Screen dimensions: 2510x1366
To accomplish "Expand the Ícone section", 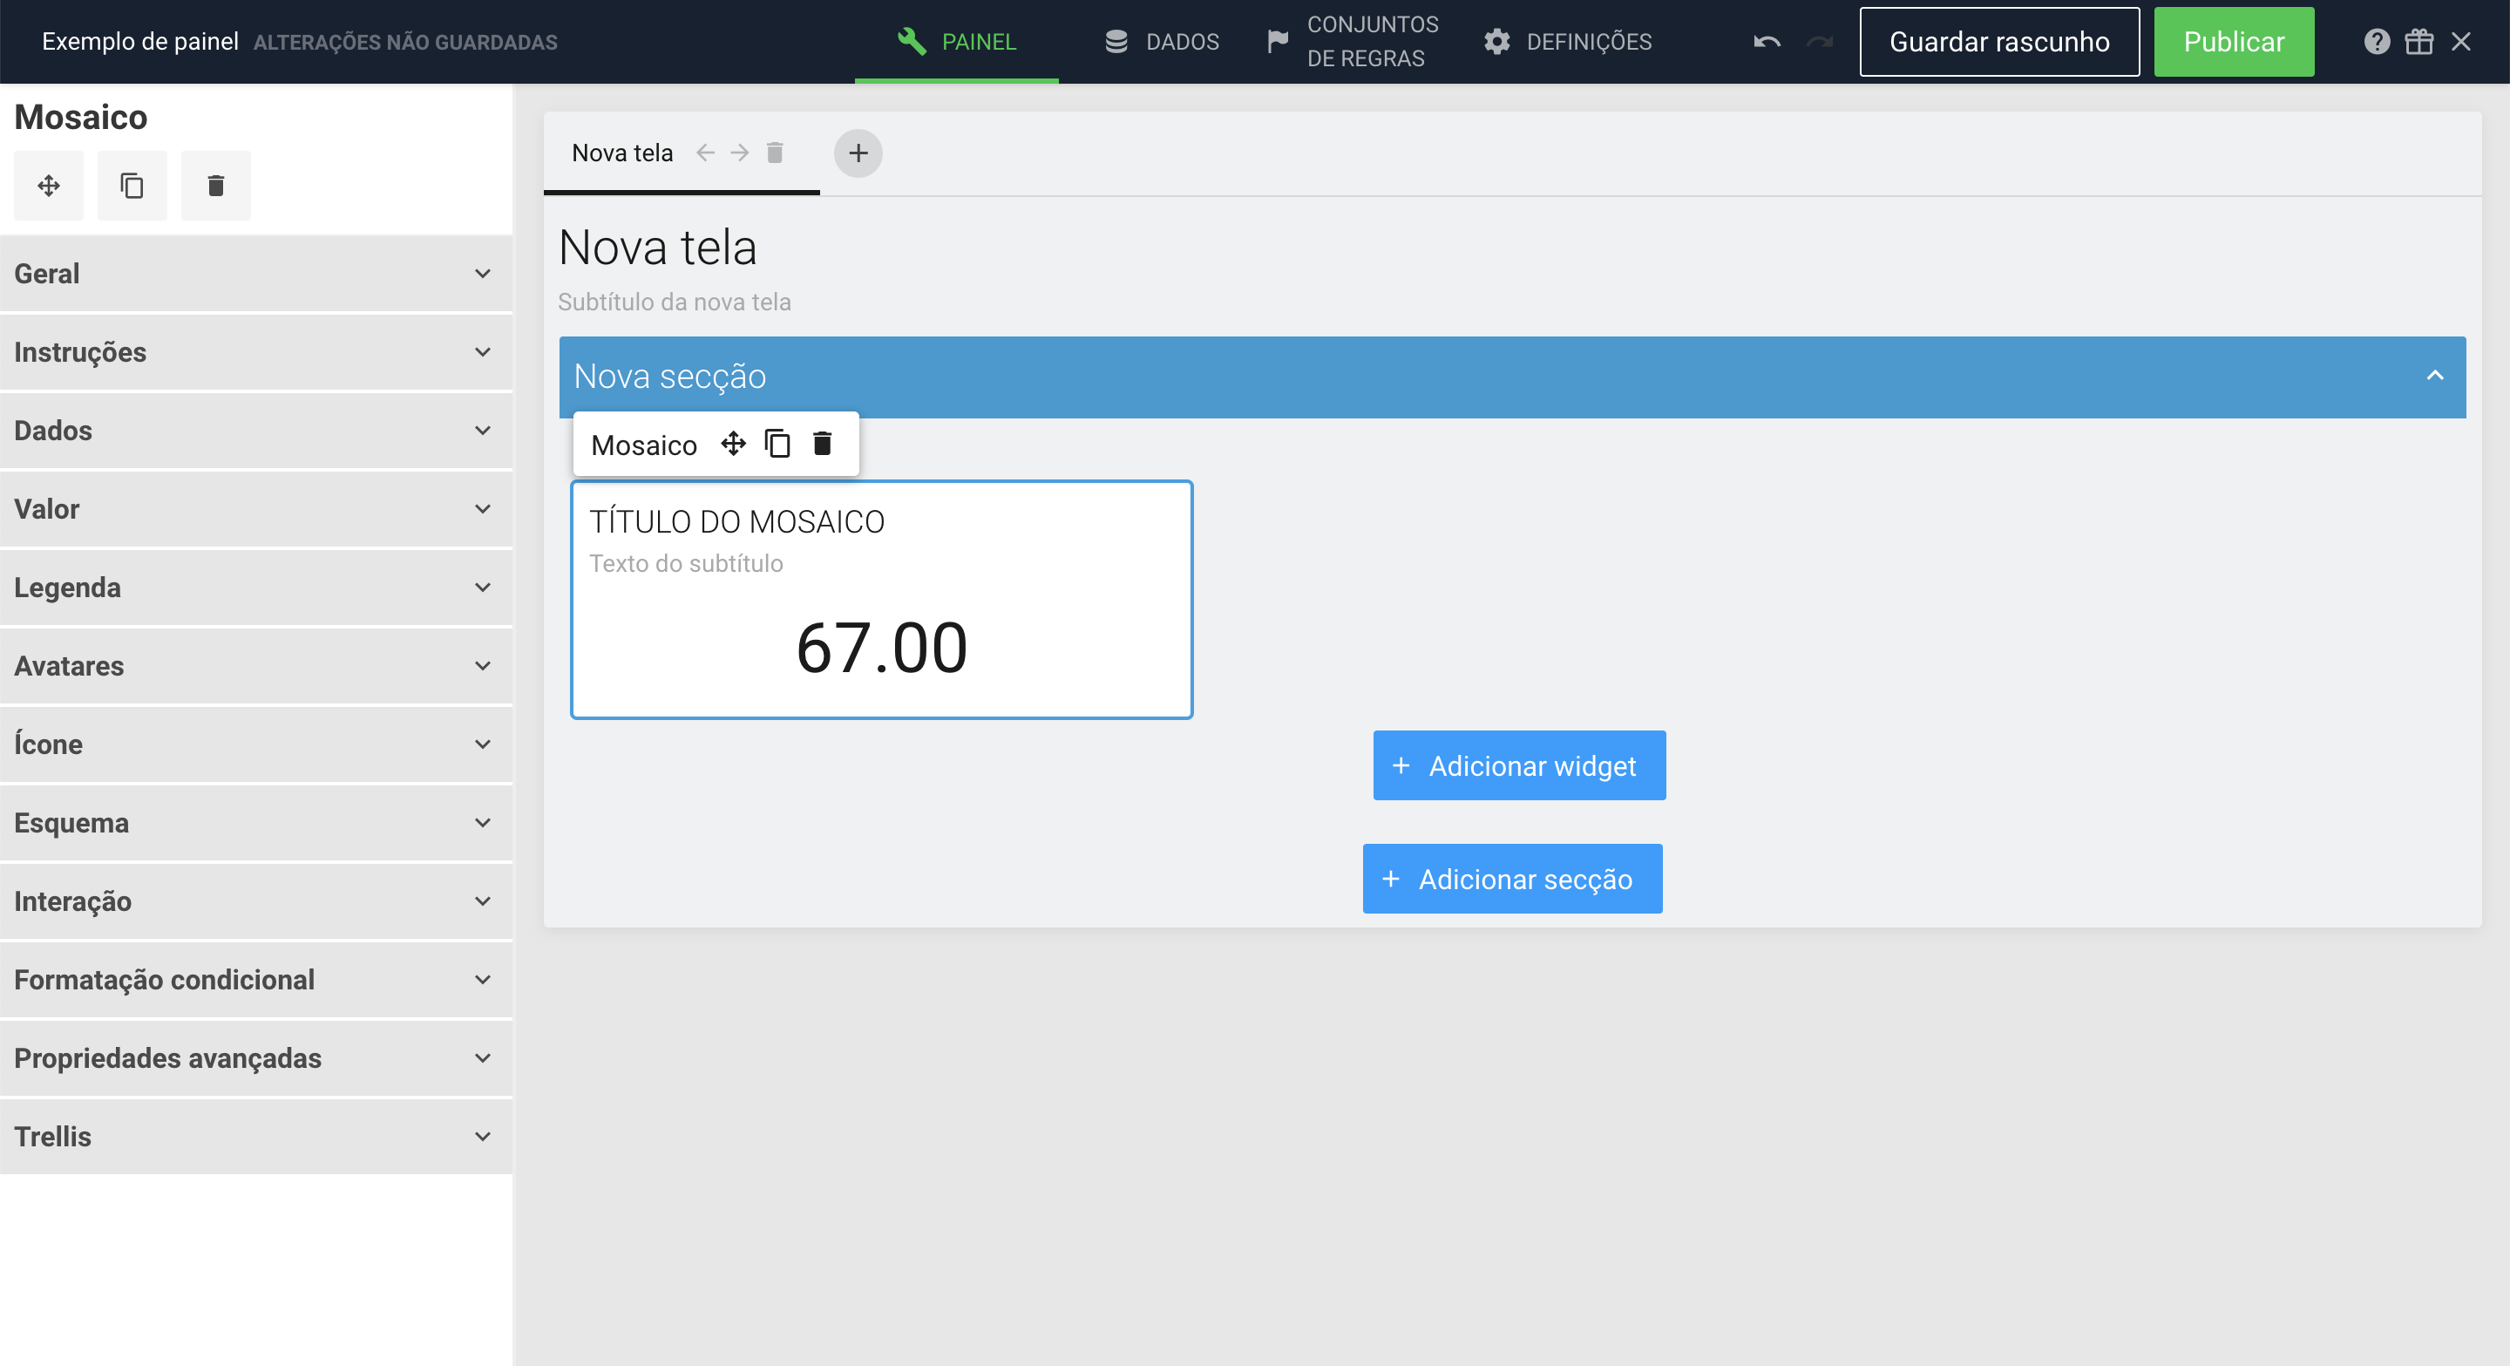I will (x=256, y=744).
